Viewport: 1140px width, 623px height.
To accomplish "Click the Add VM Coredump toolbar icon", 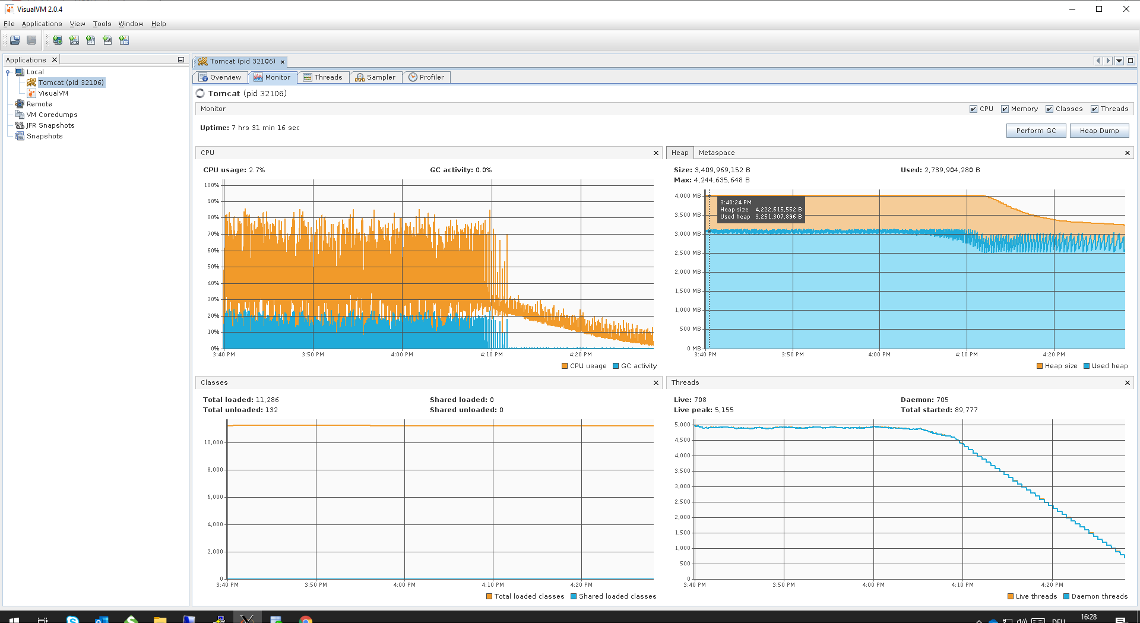I will 91,40.
